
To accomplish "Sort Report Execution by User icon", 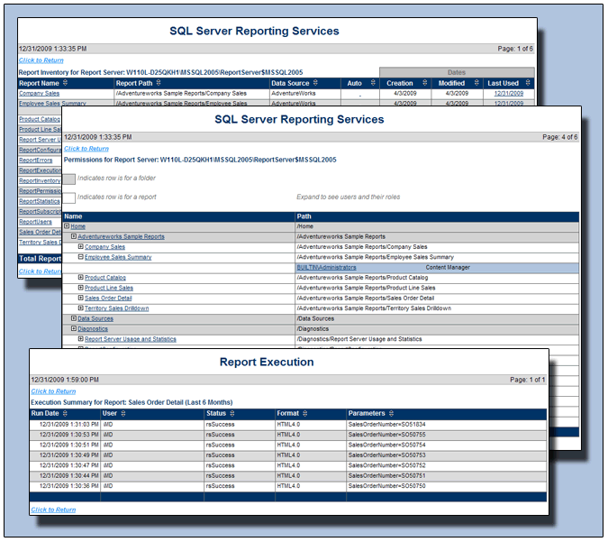I will point(123,413).
